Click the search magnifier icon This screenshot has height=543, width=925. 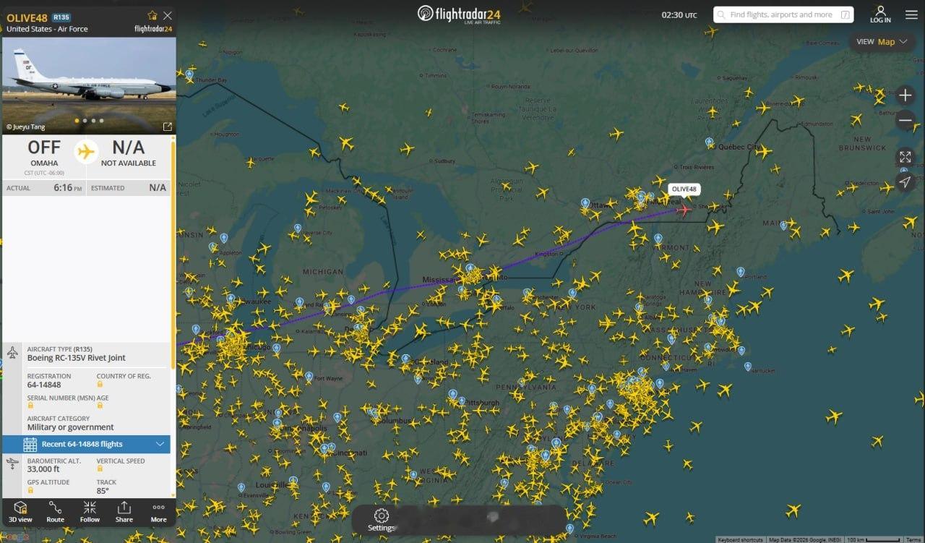pos(722,14)
